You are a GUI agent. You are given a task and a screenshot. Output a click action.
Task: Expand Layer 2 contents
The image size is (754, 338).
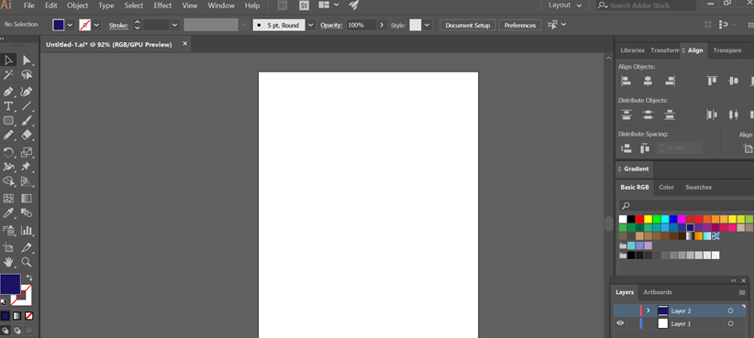coord(649,311)
